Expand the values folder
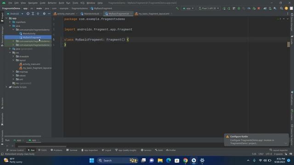The width and height of the screenshot is (294, 165). pos(13,75)
